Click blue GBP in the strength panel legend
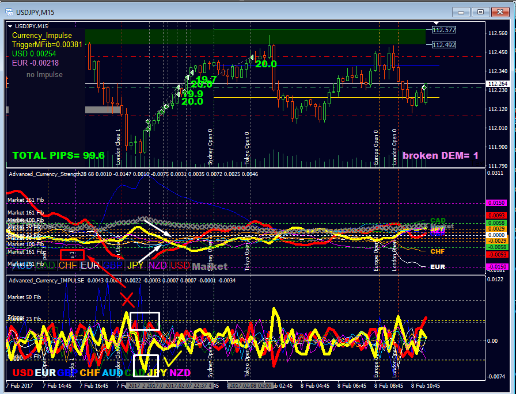Screen dimensions: 516x394 coord(113,266)
